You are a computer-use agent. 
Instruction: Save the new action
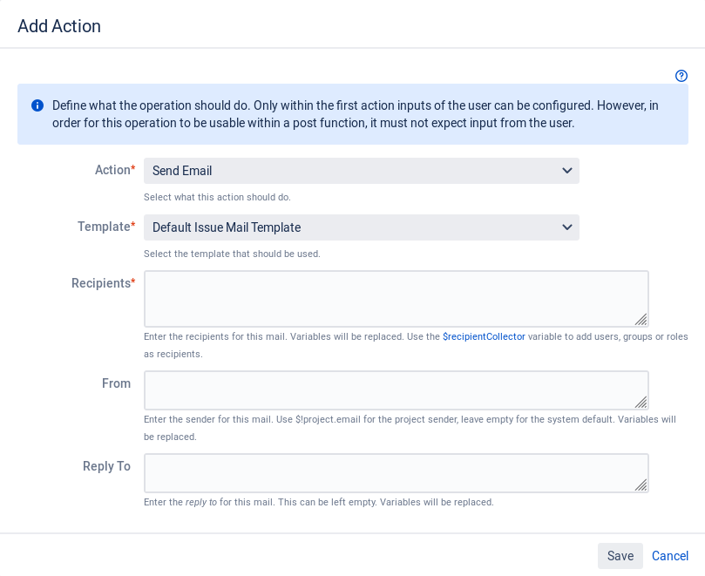[x=620, y=556]
